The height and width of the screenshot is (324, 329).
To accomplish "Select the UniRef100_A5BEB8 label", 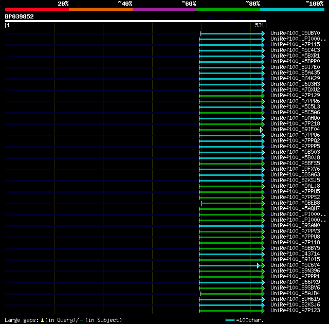I will 295,203.
